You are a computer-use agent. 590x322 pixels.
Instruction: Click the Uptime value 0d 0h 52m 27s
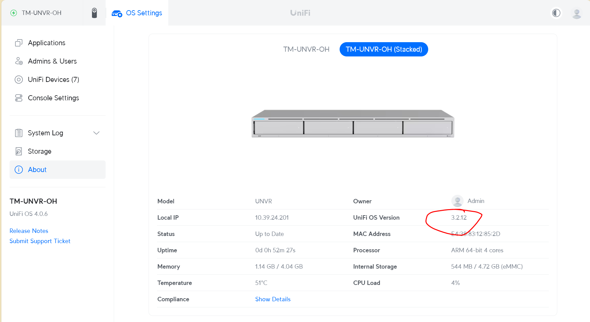click(275, 250)
